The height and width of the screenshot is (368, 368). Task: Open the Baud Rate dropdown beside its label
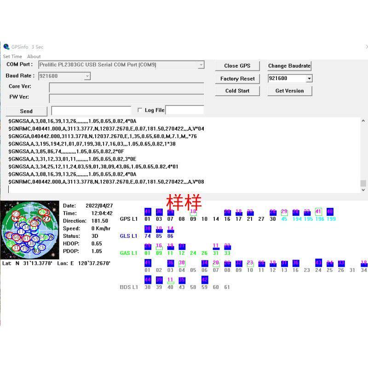coord(87,76)
